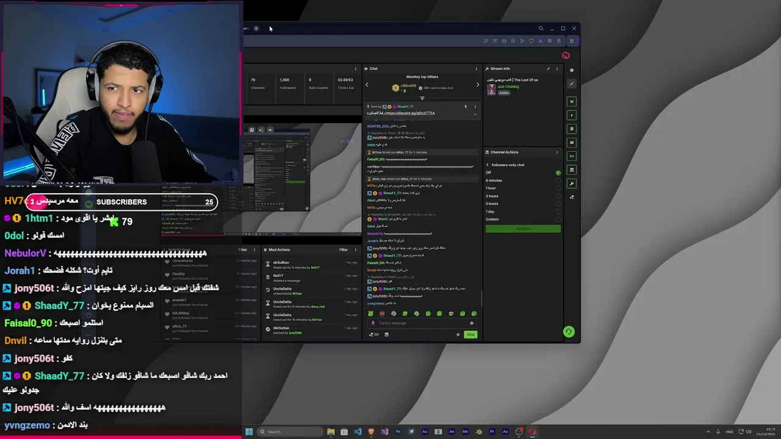Screen dimensions: 781x439
Task: Open File Explorer from taskbar
Action: click(x=331, y=432)
